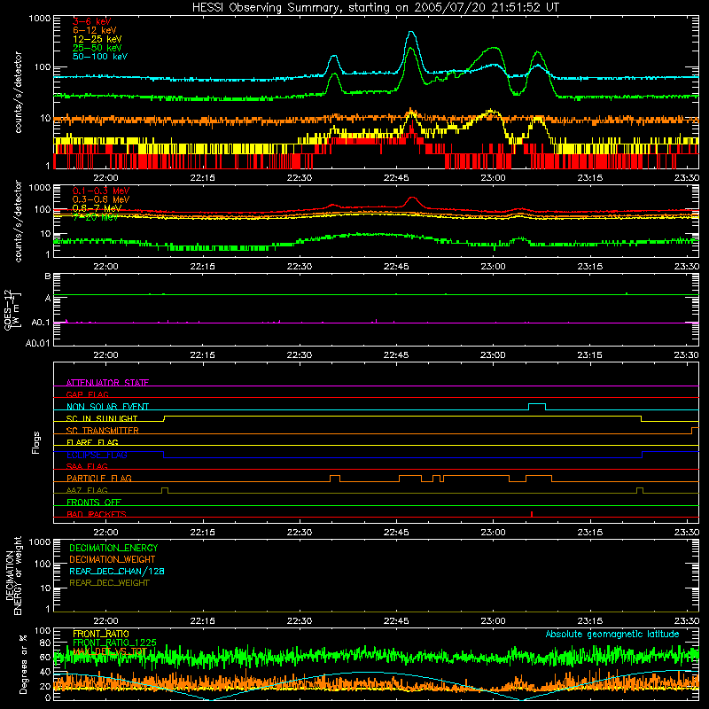Screen dimensions: 709x709
Task: Select the FLARE_FLAG label
Action: pyautogui.click(x=92, y=442)
